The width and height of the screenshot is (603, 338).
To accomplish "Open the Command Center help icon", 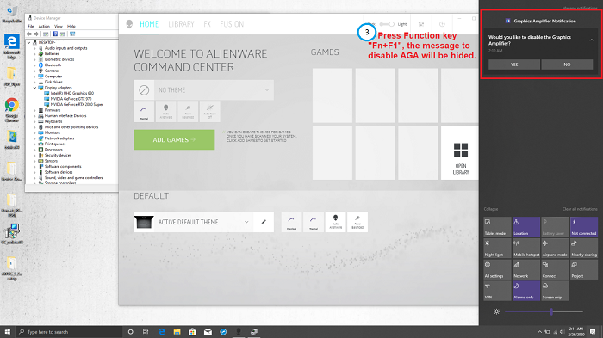I will [x=442, y=24].
